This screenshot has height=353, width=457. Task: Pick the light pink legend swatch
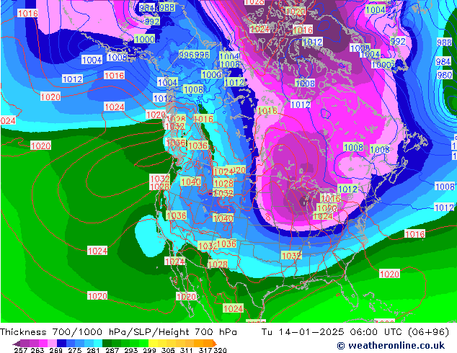click(52, 343)
